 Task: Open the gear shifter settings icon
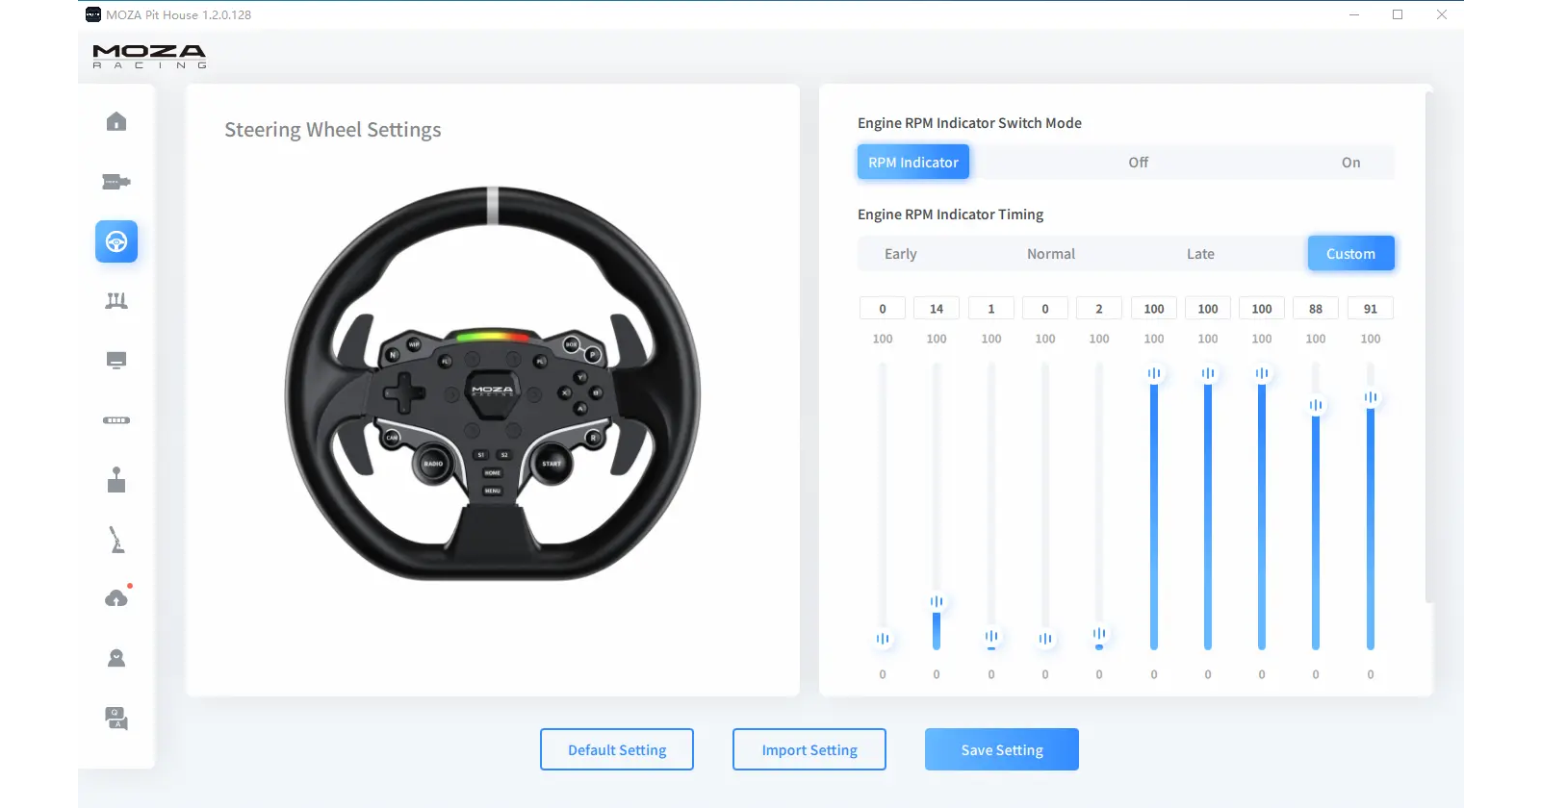point(116,480)
